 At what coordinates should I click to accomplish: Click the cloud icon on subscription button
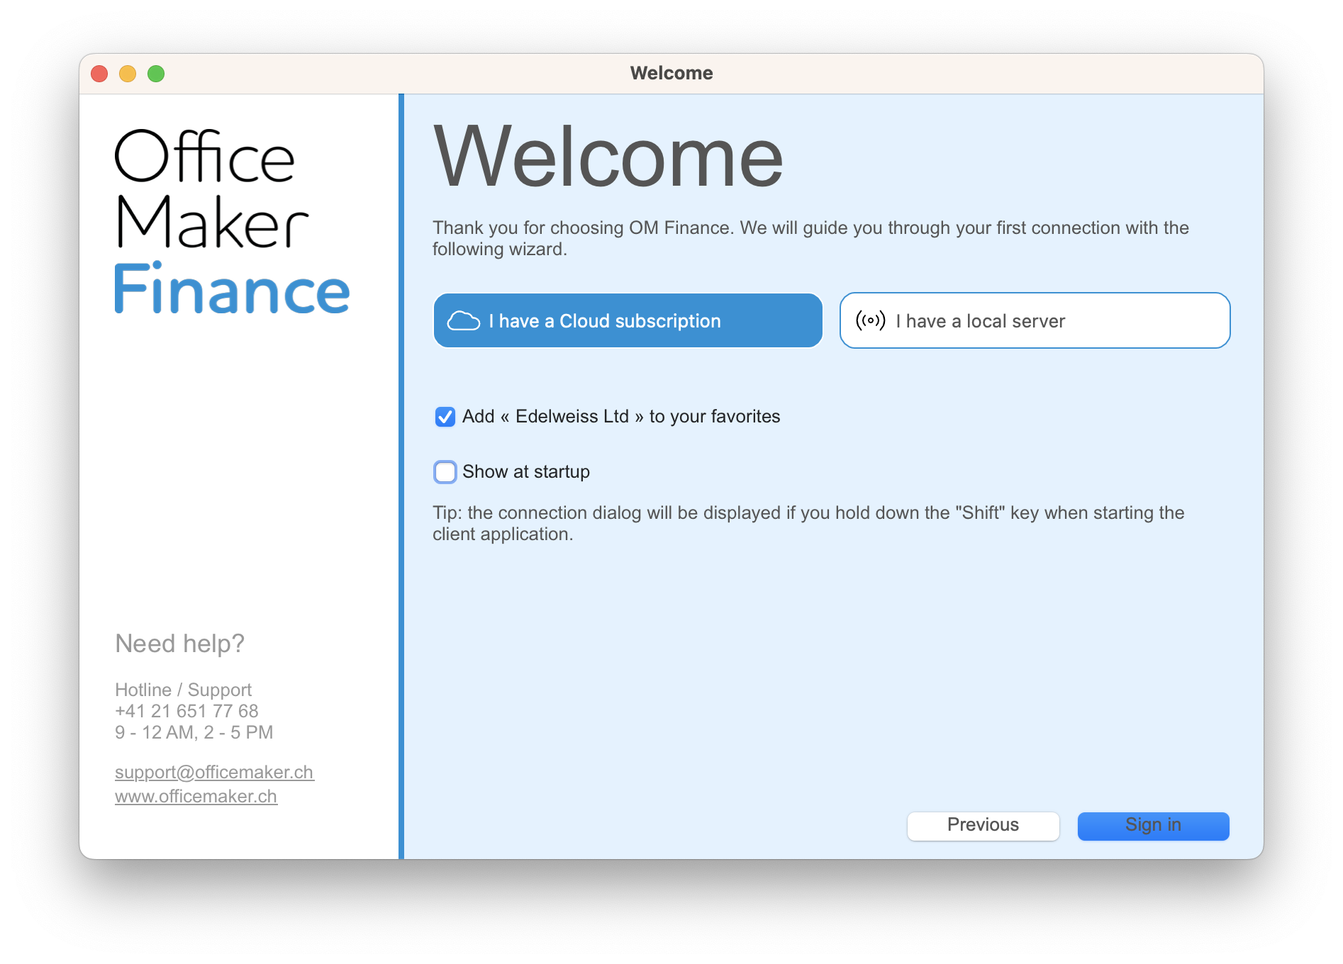click(x=464, y=321)
